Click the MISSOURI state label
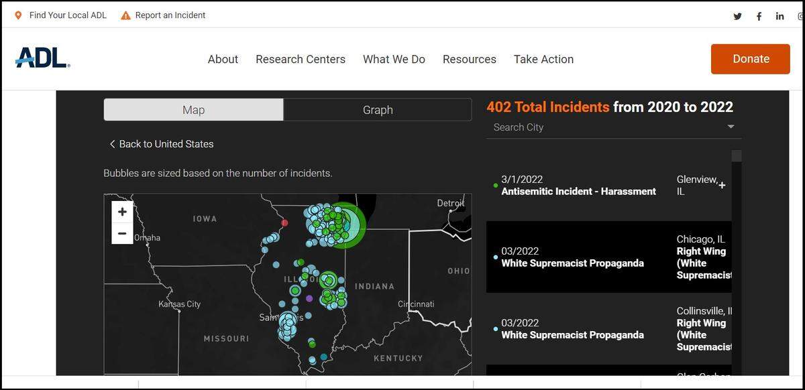This screenshot has height=390, width=805. tap(226, 339)
